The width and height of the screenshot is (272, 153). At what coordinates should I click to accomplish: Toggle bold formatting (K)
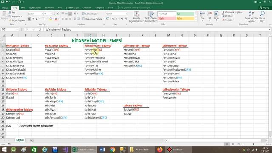coord(29,19)
